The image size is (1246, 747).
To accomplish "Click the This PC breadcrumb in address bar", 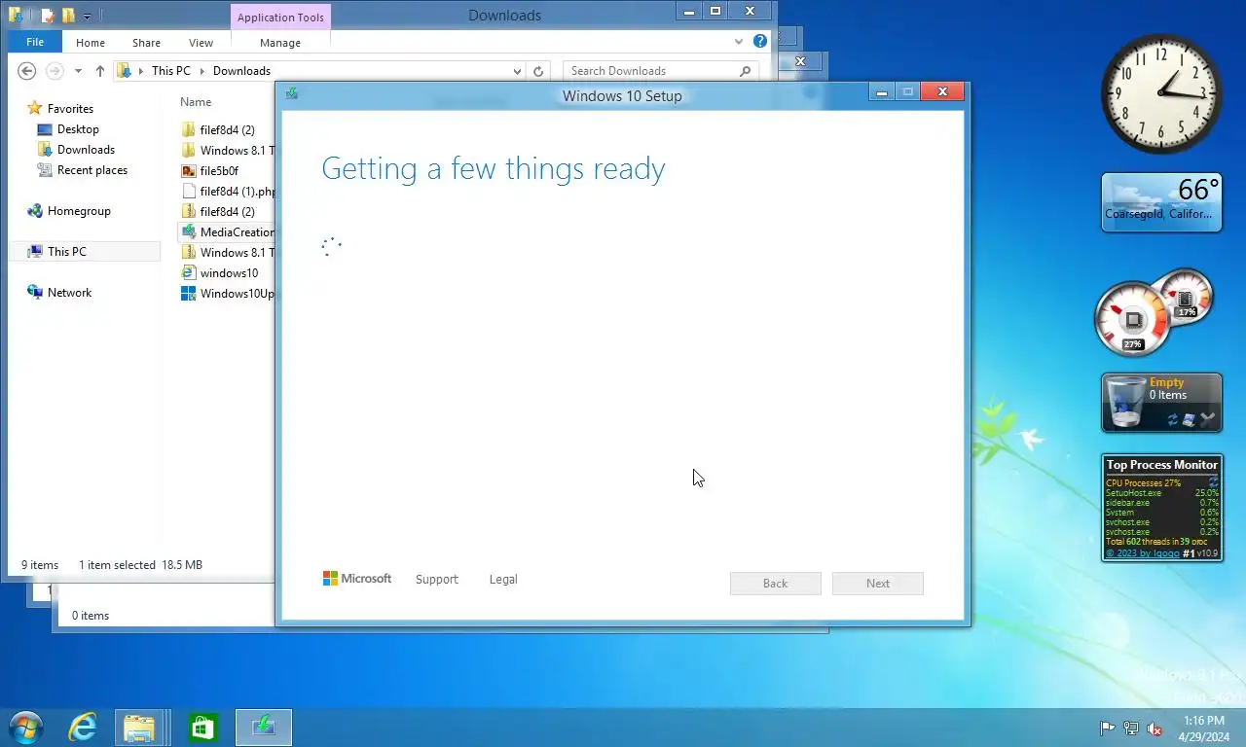I will pyautogui.click(x=170, y=71).
